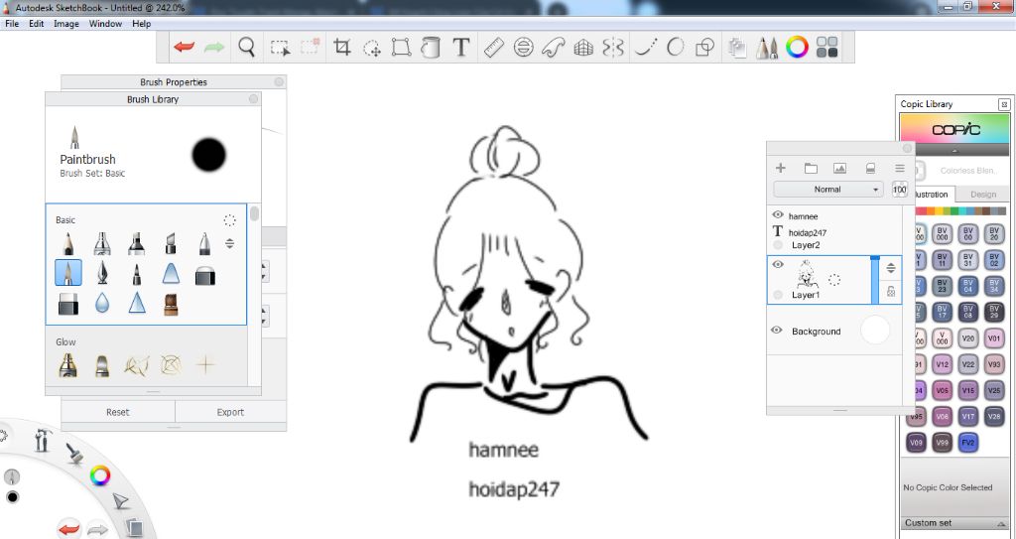Click the layer opacity value 100
The width and height of the screenshot is (1016, 539).
(899, 190)
